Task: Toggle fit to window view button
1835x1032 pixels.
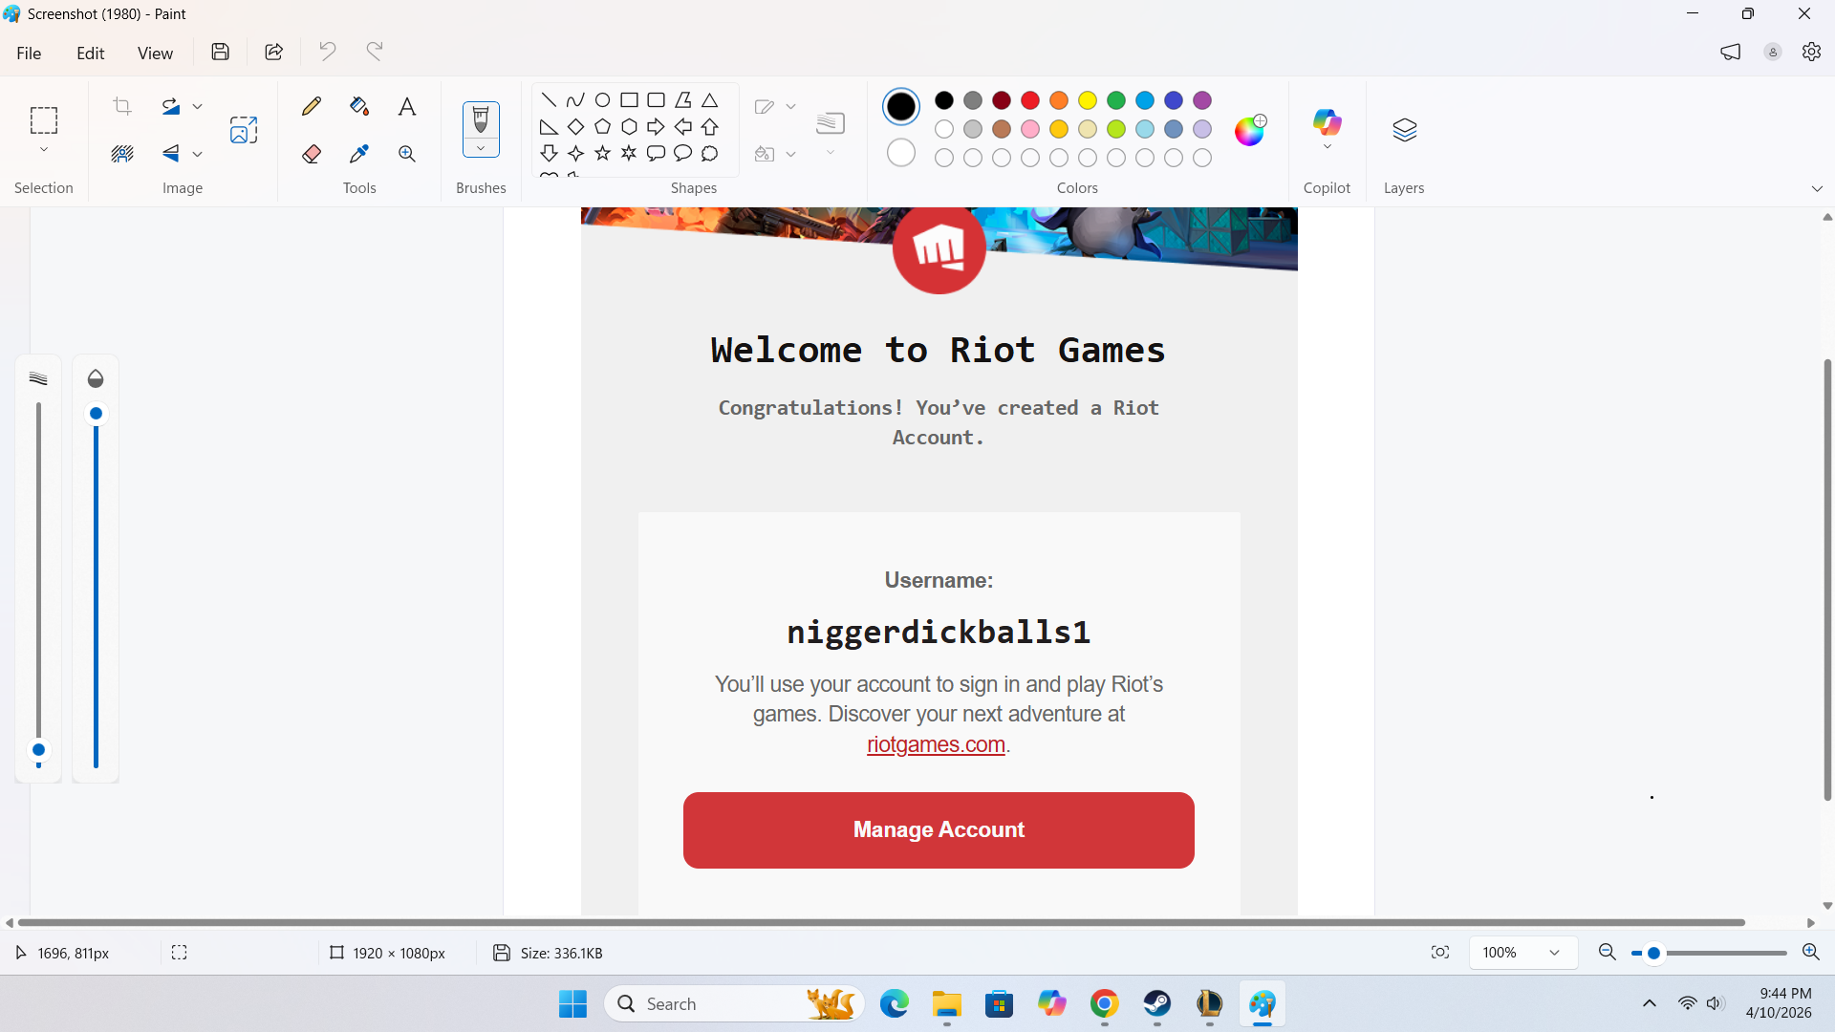Action: [x=1440, y=953]
